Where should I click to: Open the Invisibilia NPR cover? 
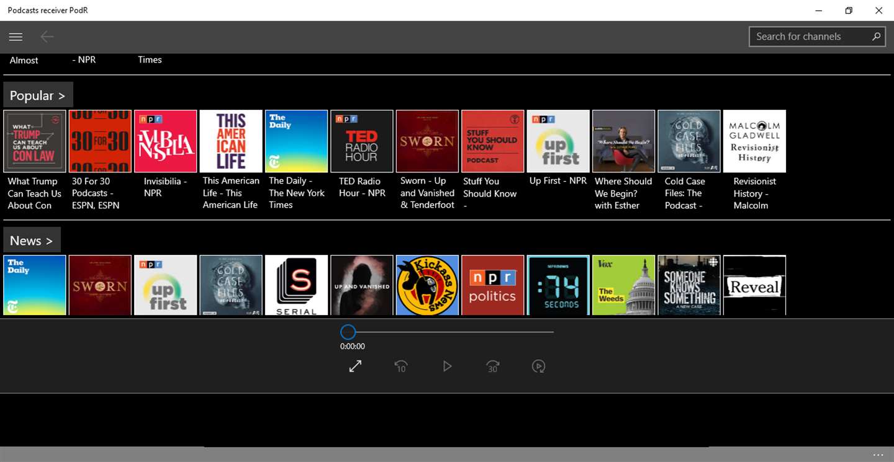tap(165, 141)
